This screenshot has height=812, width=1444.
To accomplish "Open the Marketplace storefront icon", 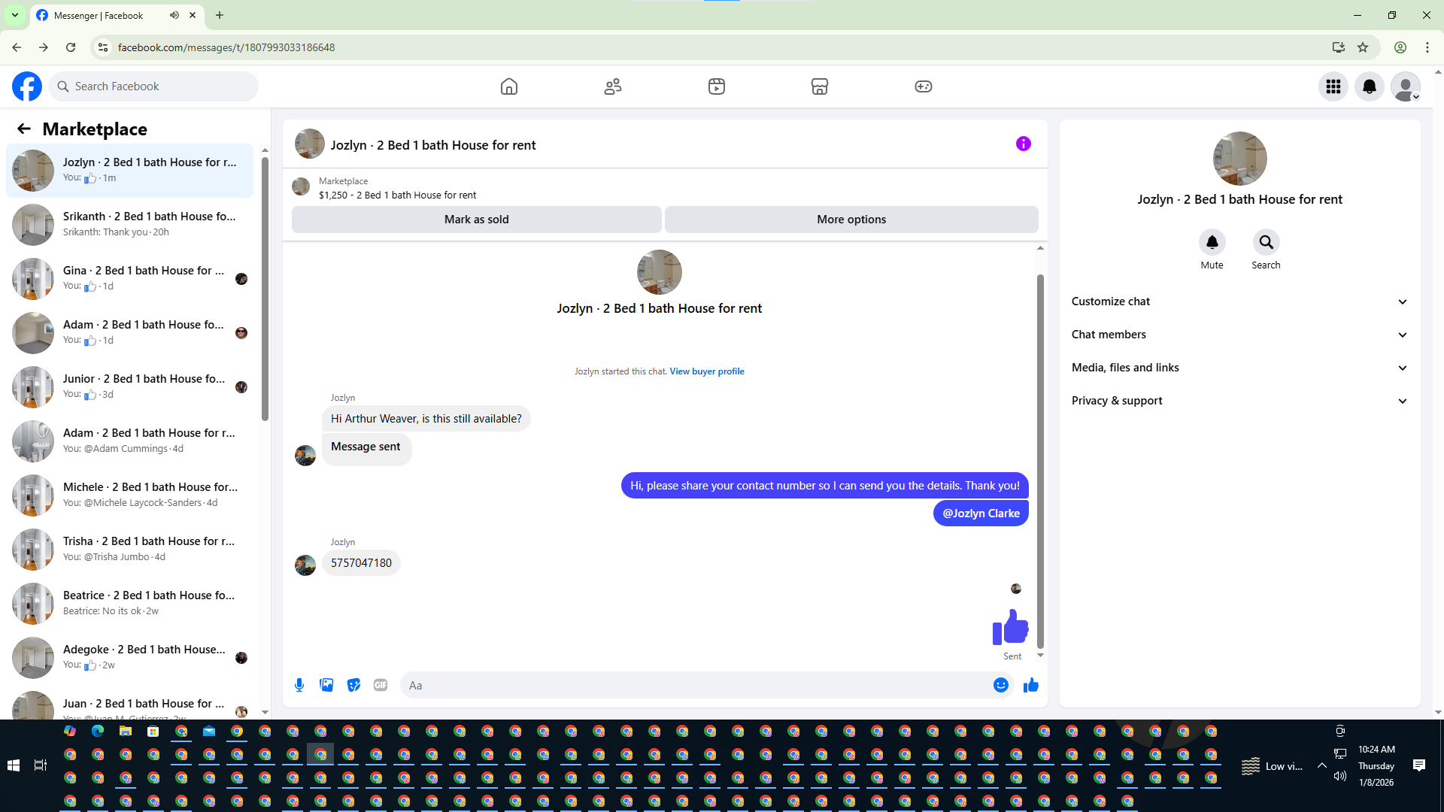I will [820, 86].
